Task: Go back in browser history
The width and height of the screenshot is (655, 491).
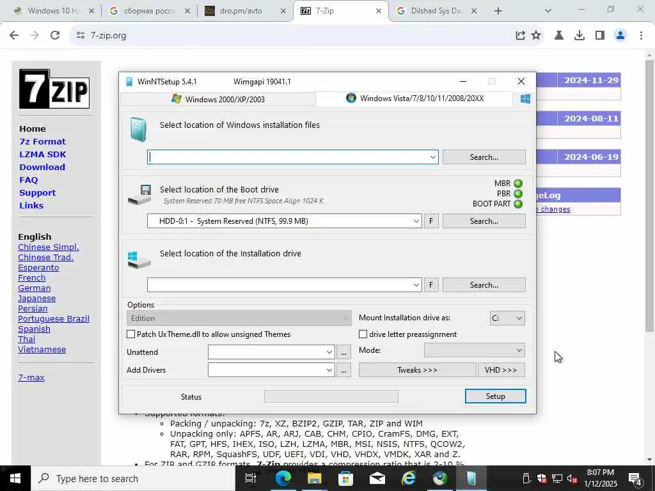Action: click(x=14, y=36)
